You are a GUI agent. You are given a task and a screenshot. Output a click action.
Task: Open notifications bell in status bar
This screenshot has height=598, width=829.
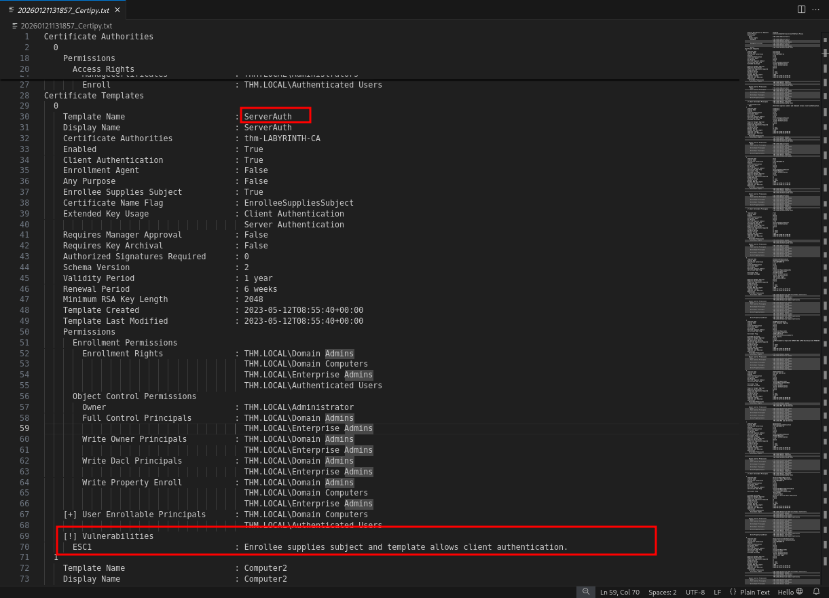click(817, 592)
